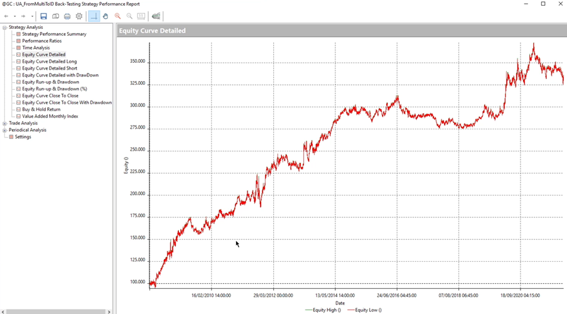Click the Save report toolbar icon

point(43,16)
